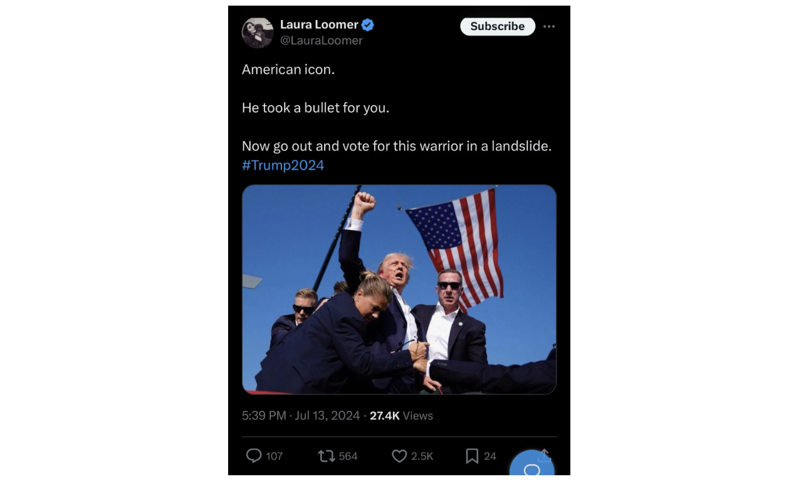Open the #Trump2024 hashtag link
Screen dimensions: 796x484
click(x=283, y=165)
